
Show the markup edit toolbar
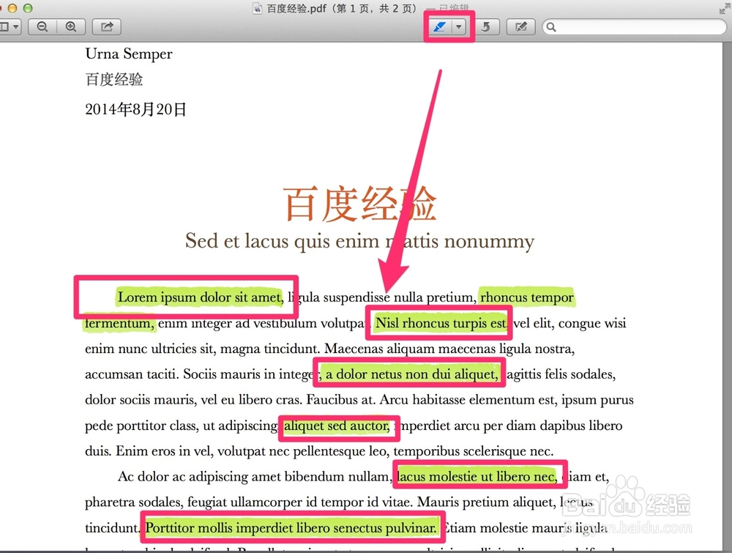(521, 26)
